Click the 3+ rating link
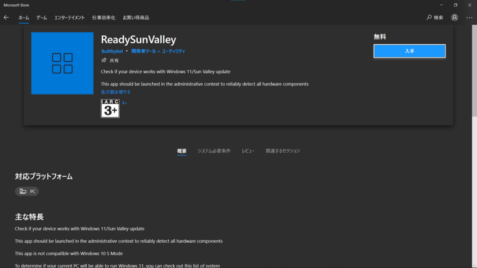The image size is (477, 268). click(x=124, y=103)
